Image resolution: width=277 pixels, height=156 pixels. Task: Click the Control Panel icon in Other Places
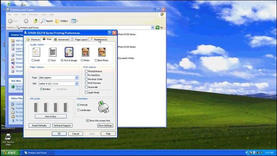coord(13,104)
